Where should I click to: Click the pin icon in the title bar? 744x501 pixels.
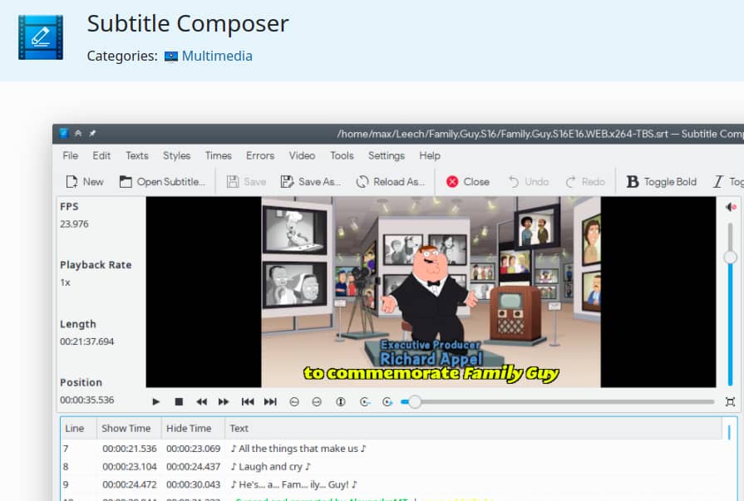click(x=92, y=133)
